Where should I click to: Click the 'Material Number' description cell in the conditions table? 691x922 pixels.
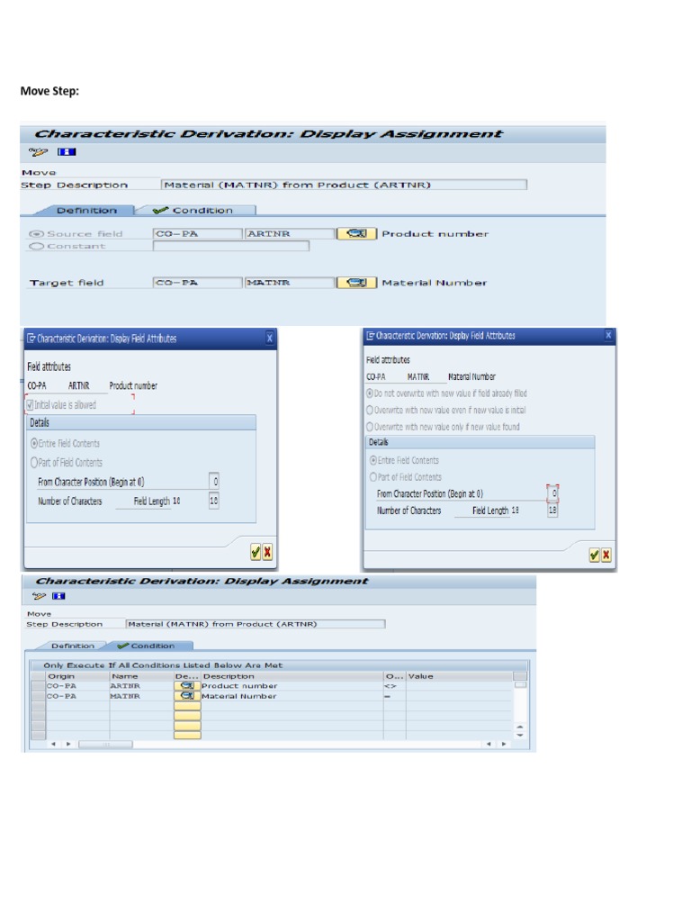click(292, 696)
